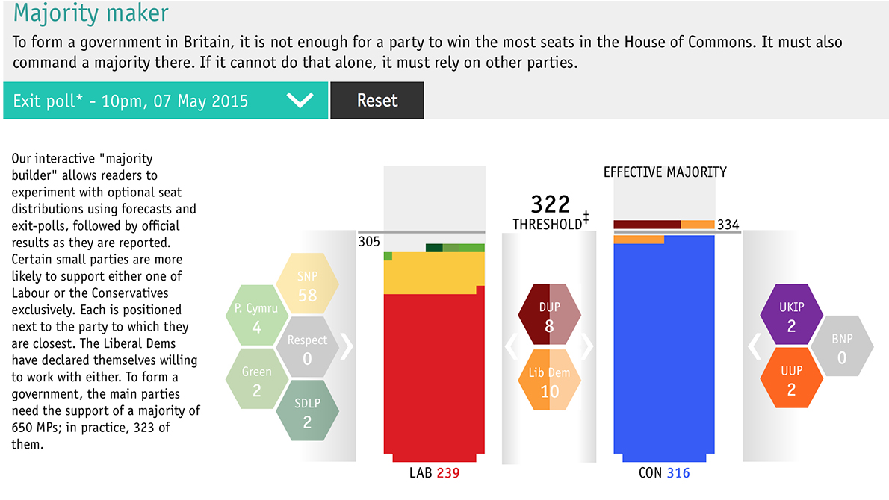Click the right chevron near the Conservative column
This screenshot has width=889, height=500.
coord(587,346)
